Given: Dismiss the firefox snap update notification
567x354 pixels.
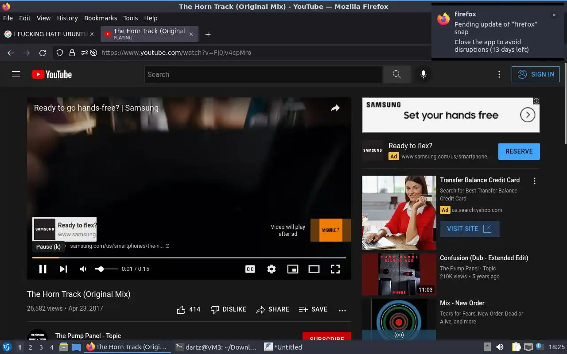Looking at the screenshot, I should click(x=554, y=15).
